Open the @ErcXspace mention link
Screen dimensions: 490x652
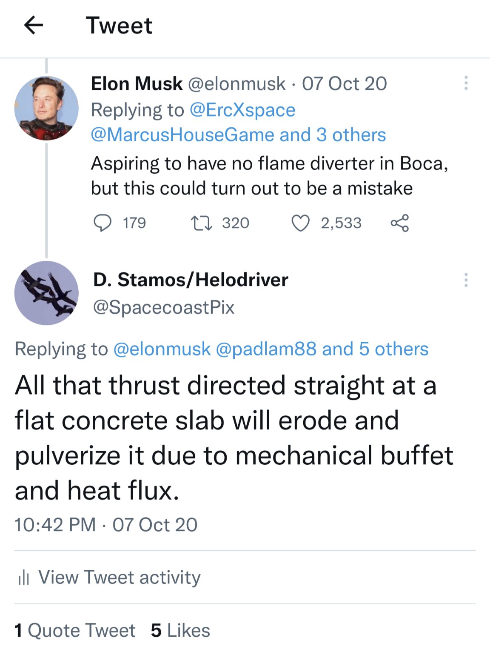242,110
